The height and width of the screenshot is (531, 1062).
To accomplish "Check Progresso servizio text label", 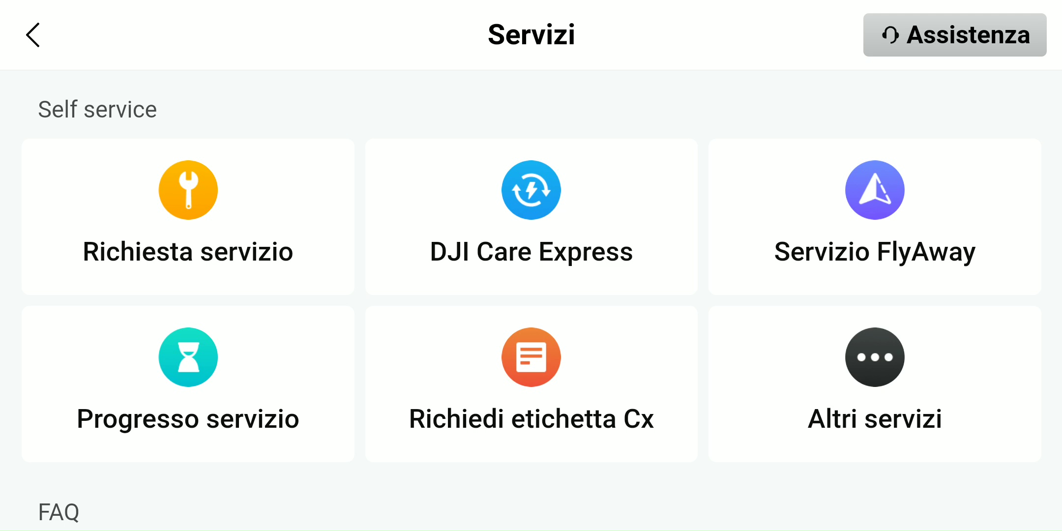I will click(x=188, y=419).
